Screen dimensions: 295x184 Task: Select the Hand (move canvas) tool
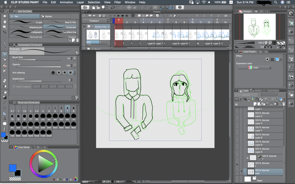coord(5,21)
